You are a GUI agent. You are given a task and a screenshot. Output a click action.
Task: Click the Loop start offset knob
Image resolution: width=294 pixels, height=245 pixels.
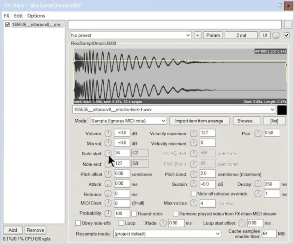(x=242, y=223)
